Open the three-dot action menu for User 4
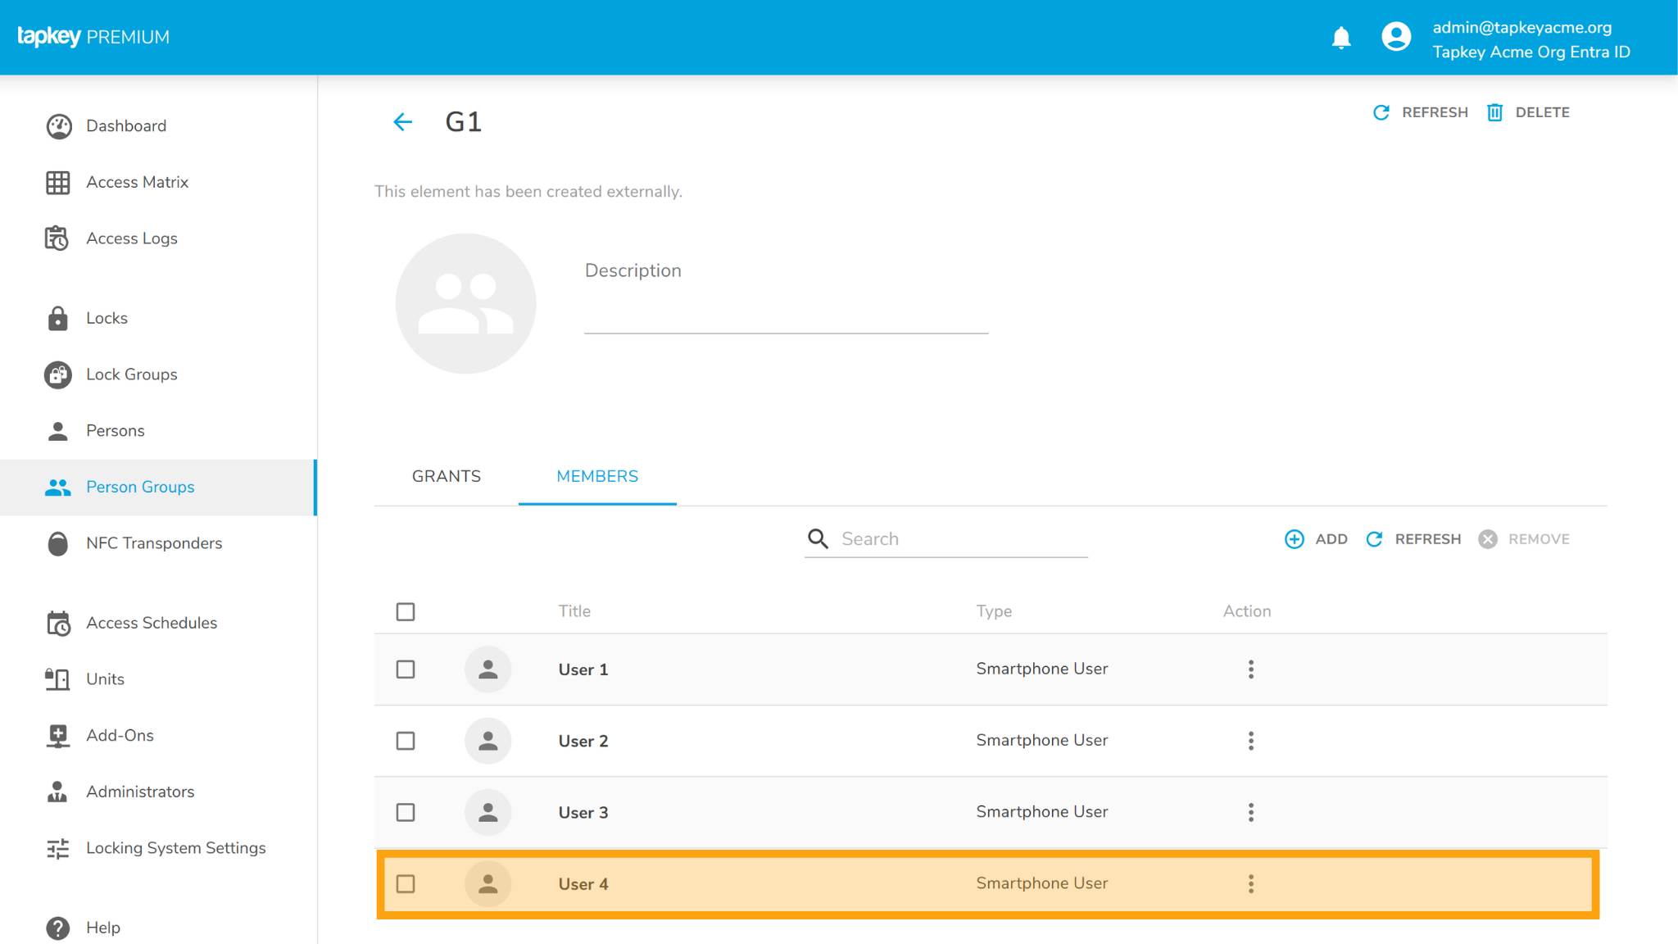 1250,883
